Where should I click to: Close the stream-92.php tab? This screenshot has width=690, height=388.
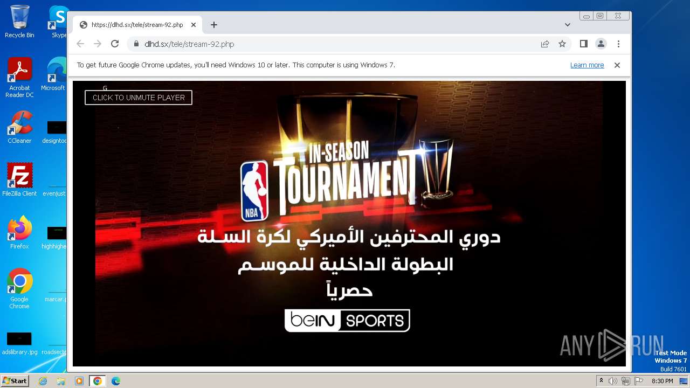(x=194, y=25)
